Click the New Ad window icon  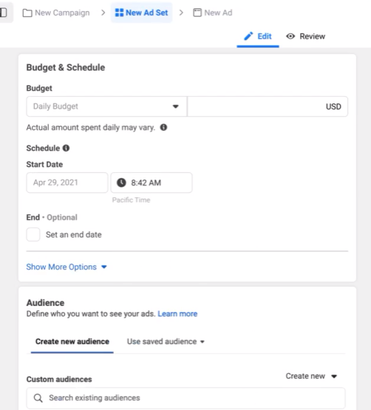click(x=197, y=13)
